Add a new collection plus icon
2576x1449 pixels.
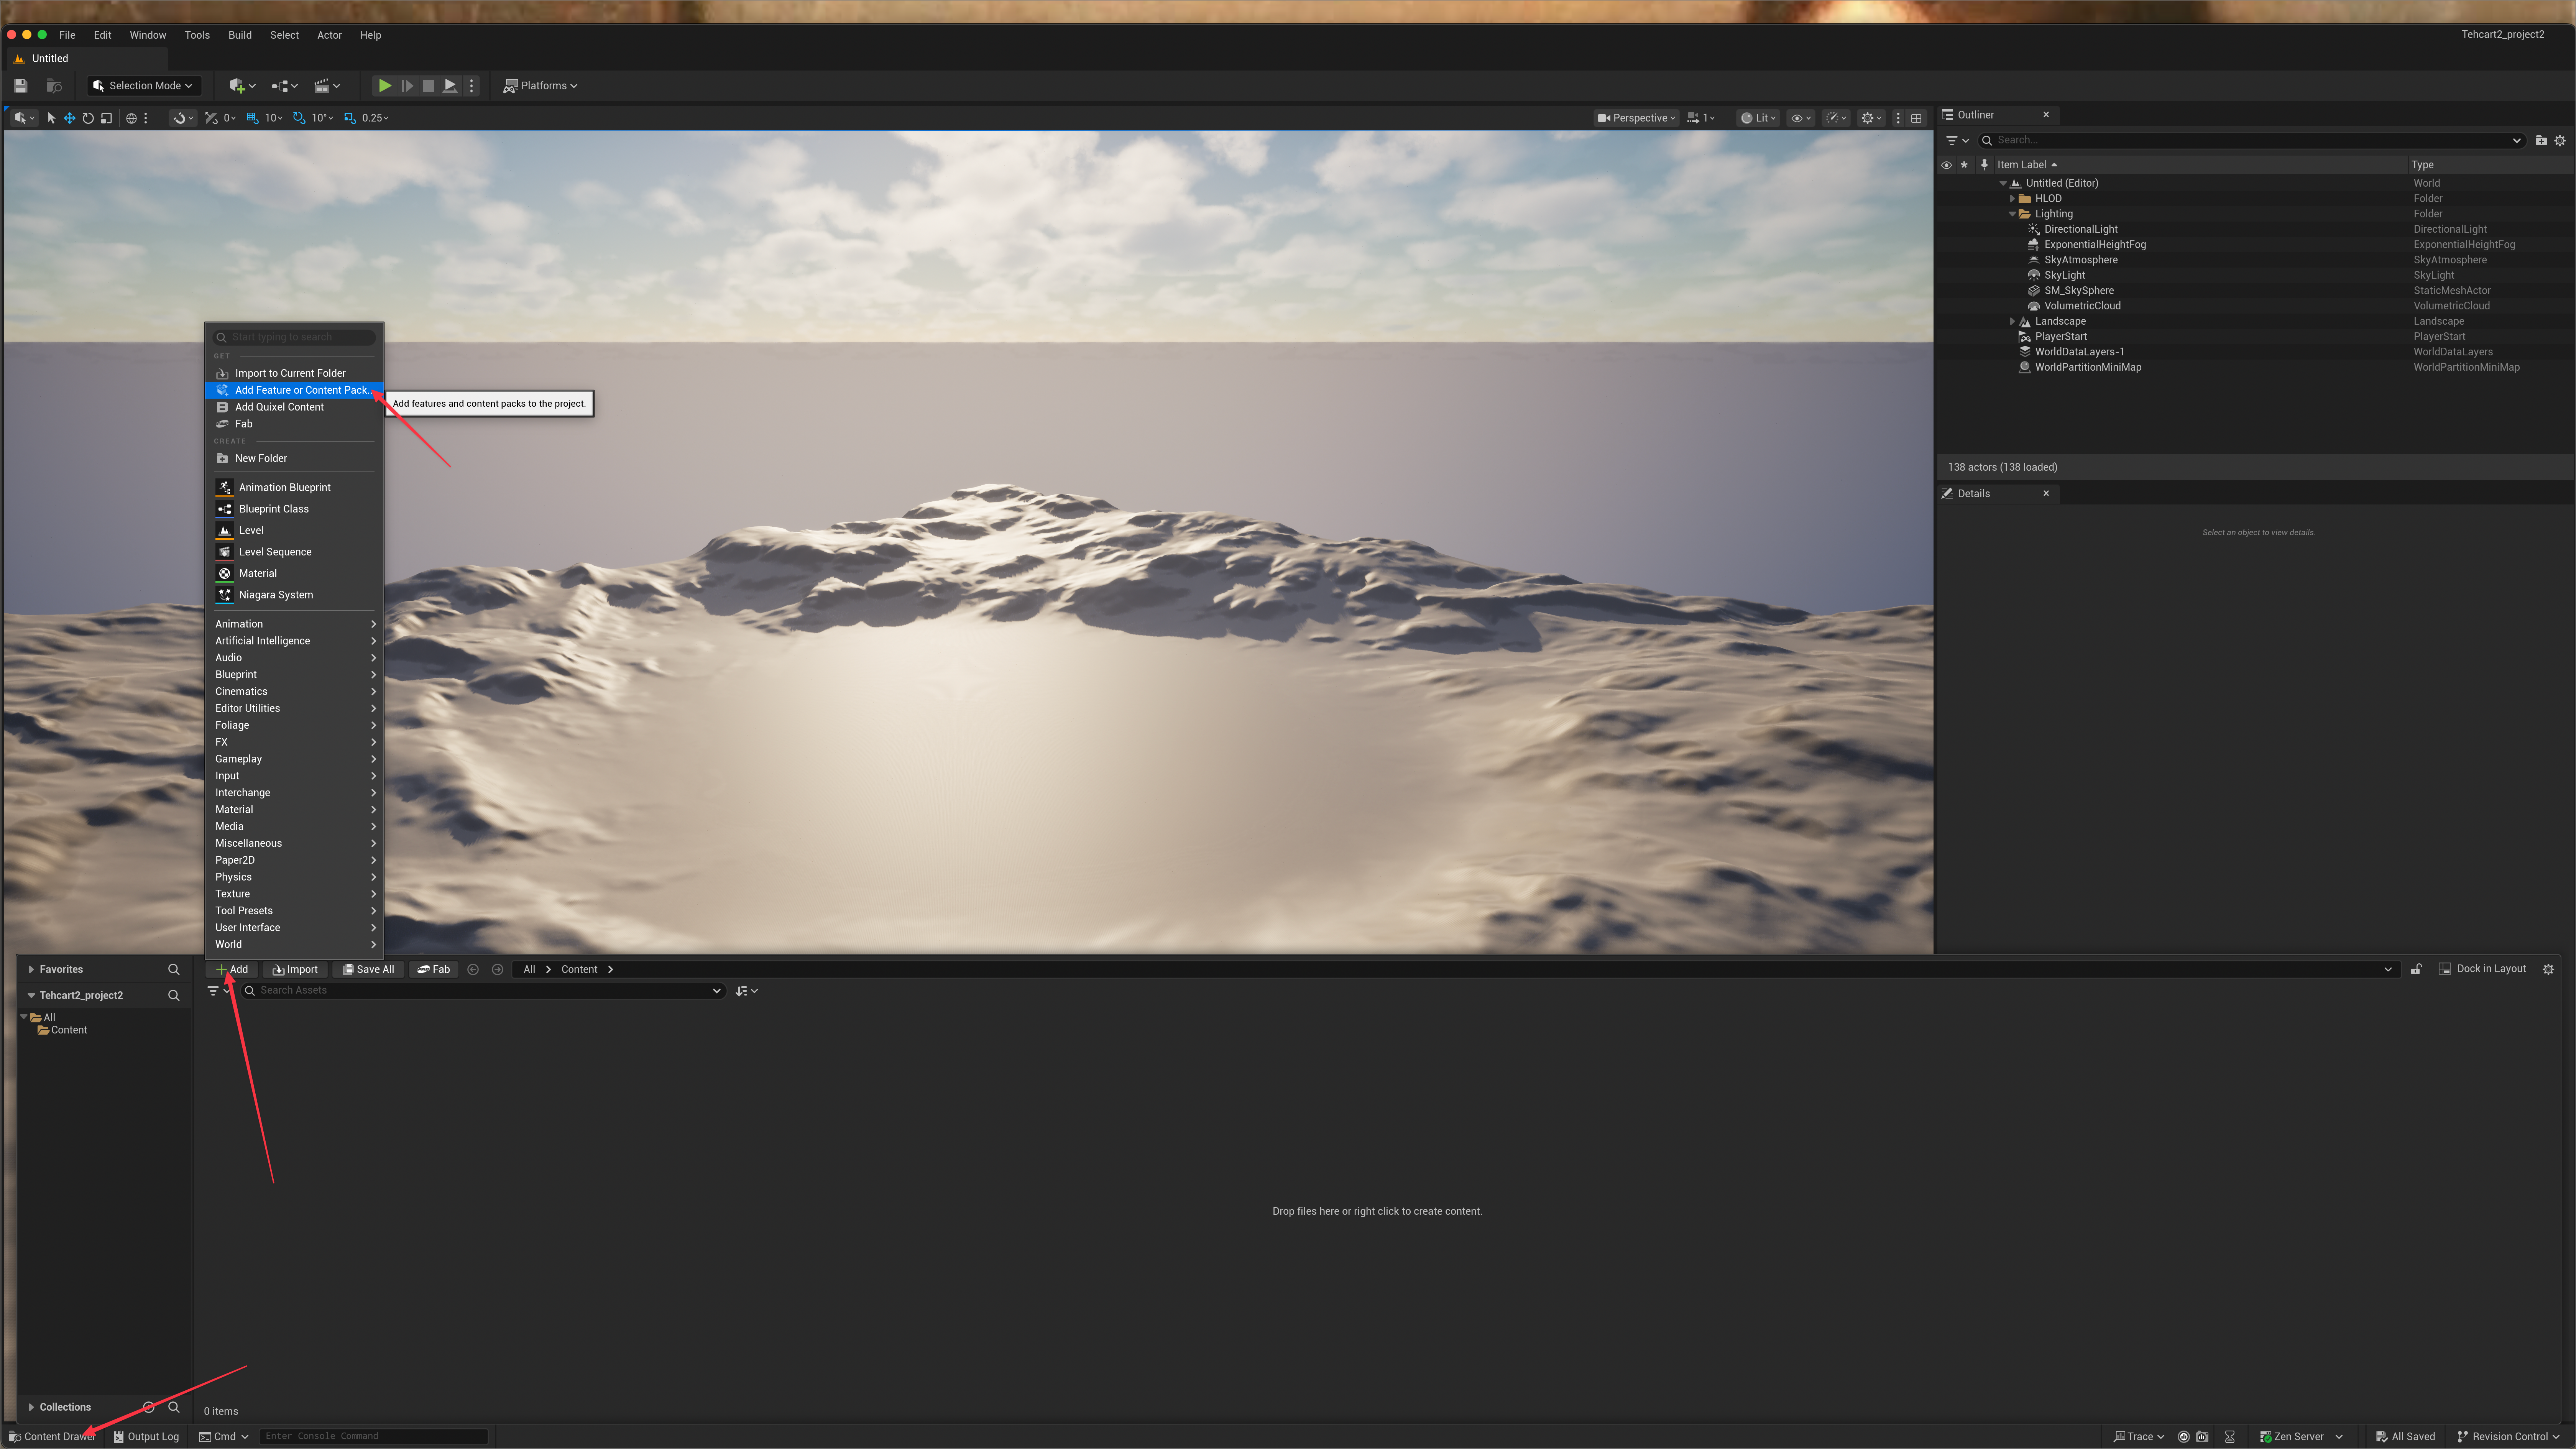(x=149, y=1407)
